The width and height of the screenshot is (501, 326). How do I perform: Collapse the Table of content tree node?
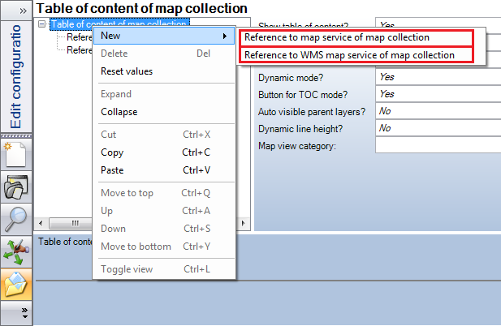(x=41, y=24)
